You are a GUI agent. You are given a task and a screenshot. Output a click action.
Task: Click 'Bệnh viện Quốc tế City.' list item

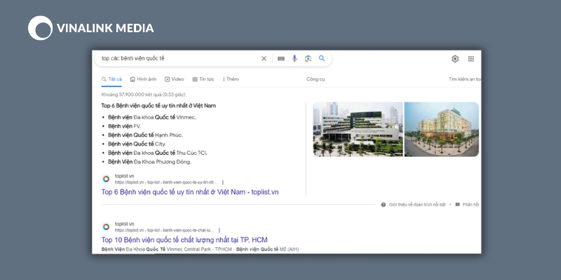click(137, 144)
